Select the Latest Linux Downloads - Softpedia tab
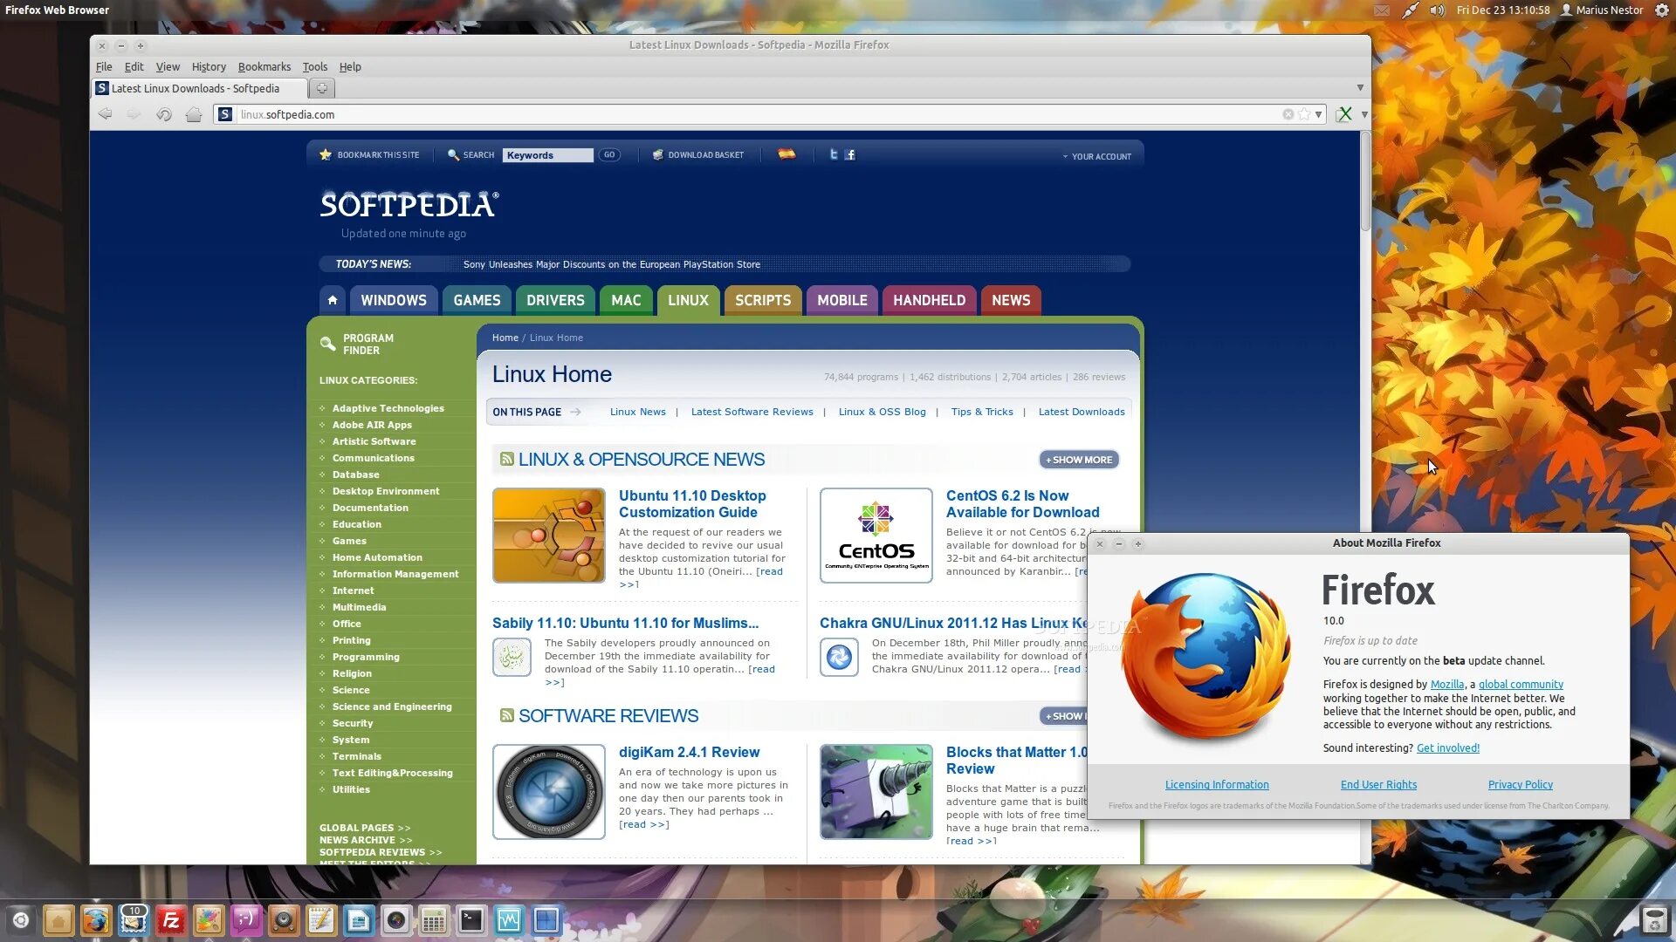The width and height of the screenshot is (1676, 942). pos(200,88)
